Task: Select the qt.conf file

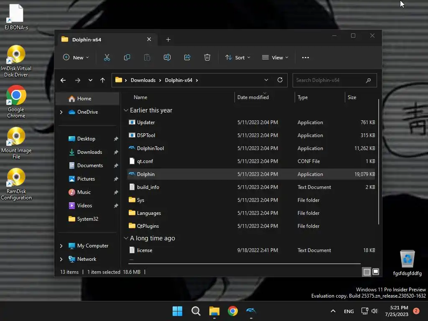Action: click(251, 161)
